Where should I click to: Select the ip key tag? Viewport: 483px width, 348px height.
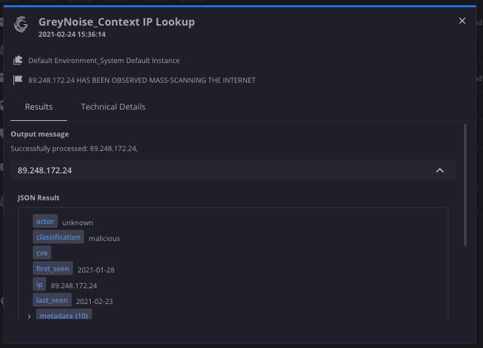(39, 284)
